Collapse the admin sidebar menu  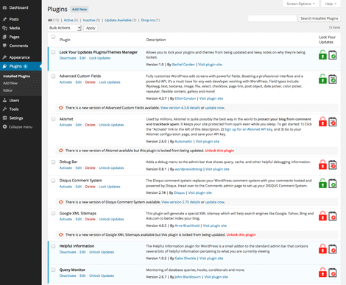click(x=18, y=127)
